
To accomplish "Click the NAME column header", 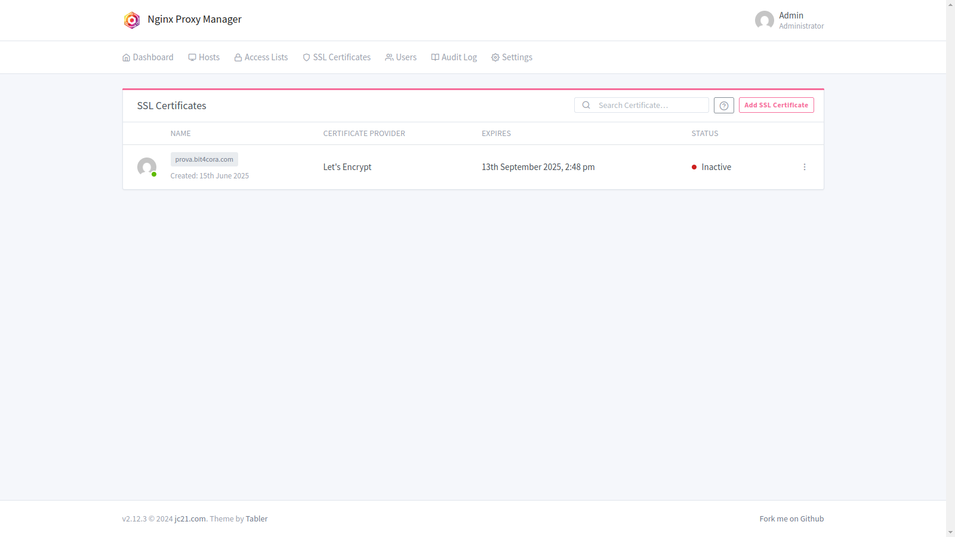I will point(181,134).
